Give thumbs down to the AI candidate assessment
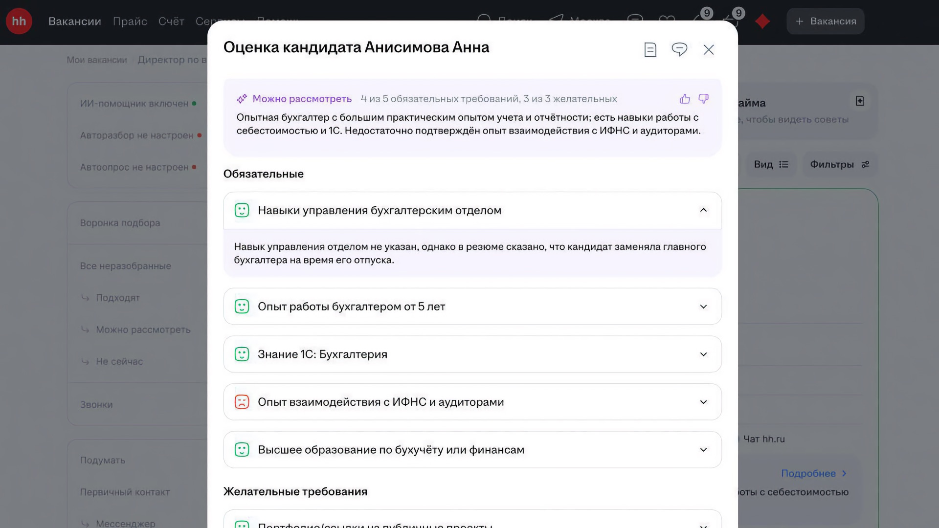Image resolution: width=939 pixels, height=528 pixels. pyautogui.click(x=703, y=99)
